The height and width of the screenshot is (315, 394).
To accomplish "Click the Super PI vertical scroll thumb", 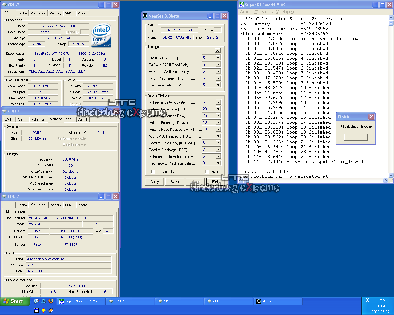I will point(391,23).
